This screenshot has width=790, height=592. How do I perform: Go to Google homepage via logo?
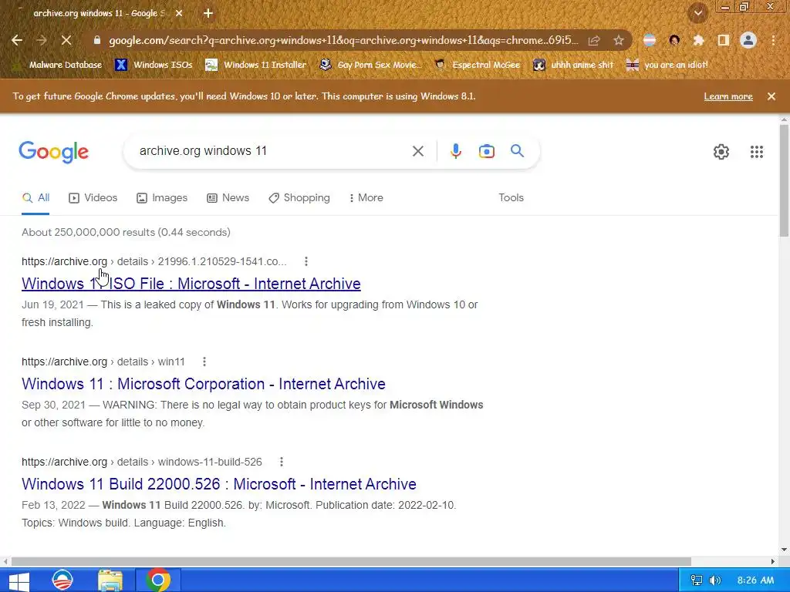[x=54, y=152]
